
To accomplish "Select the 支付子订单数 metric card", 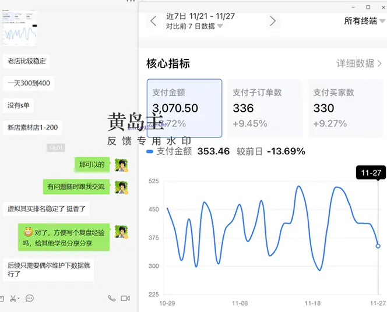I will pyautogui.click(x=264, y=108).
